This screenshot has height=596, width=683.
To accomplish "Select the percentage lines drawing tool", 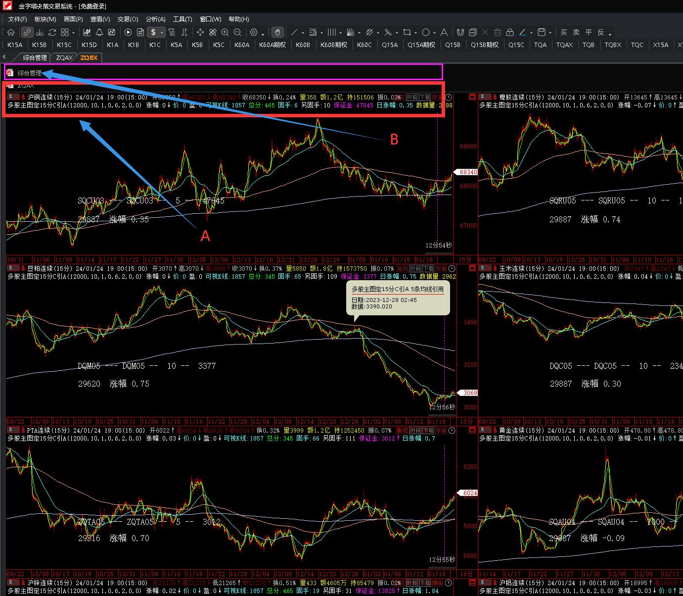I will pos(313,32).
